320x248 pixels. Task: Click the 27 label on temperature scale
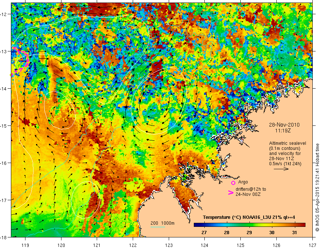(204, 232)
